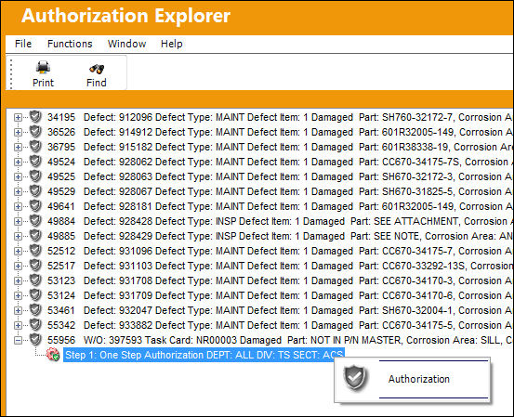Select row Defect: 928062 text
The width and height of the screenshot is (514, 417).
(297, 162)
